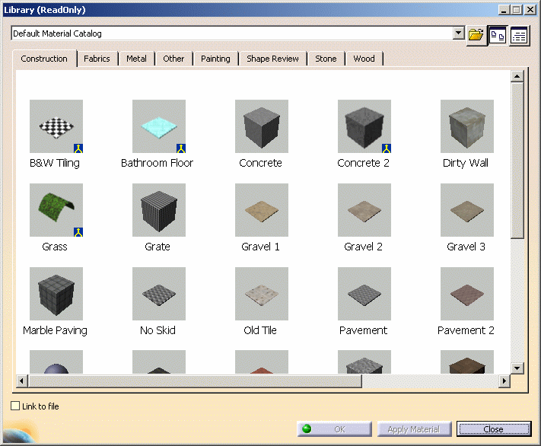Click the vertical scrollbar down arrow
This screenshot has width=541, height=446.
(517, 368)
